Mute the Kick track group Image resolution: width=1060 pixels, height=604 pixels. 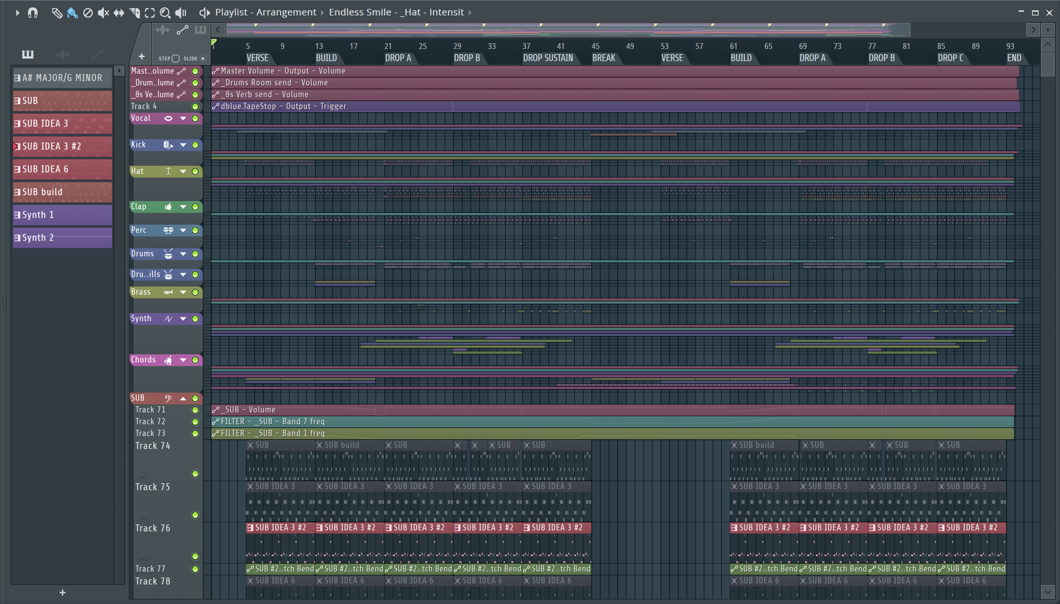[x=195, y=145]
